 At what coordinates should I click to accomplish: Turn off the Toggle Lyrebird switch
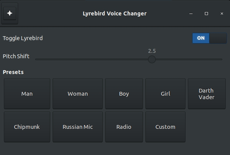pos(210,38)
